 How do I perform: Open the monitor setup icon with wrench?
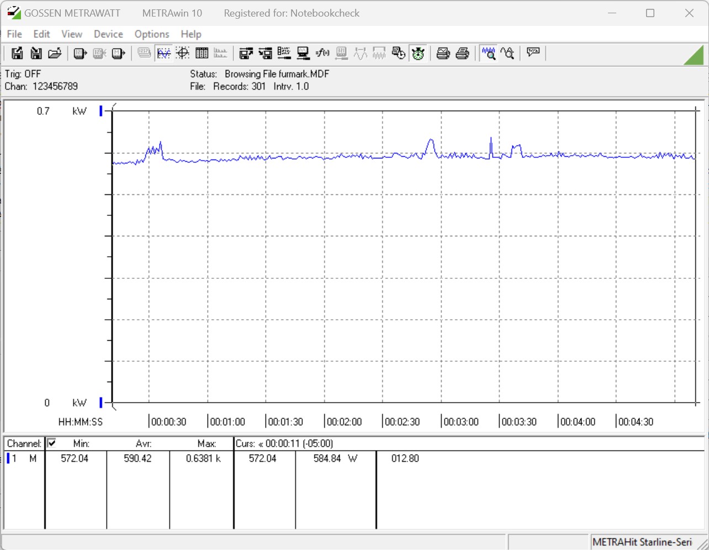pos(303,53)
